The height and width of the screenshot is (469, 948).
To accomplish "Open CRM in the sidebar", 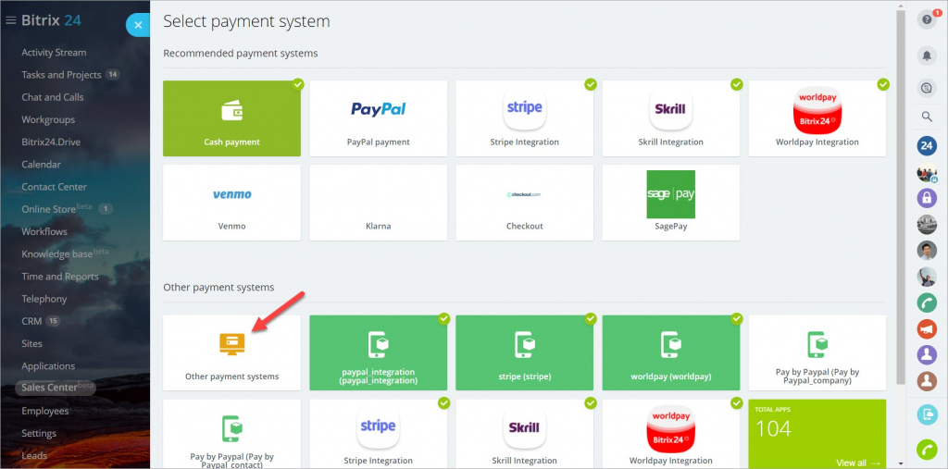I will [31, 321].
